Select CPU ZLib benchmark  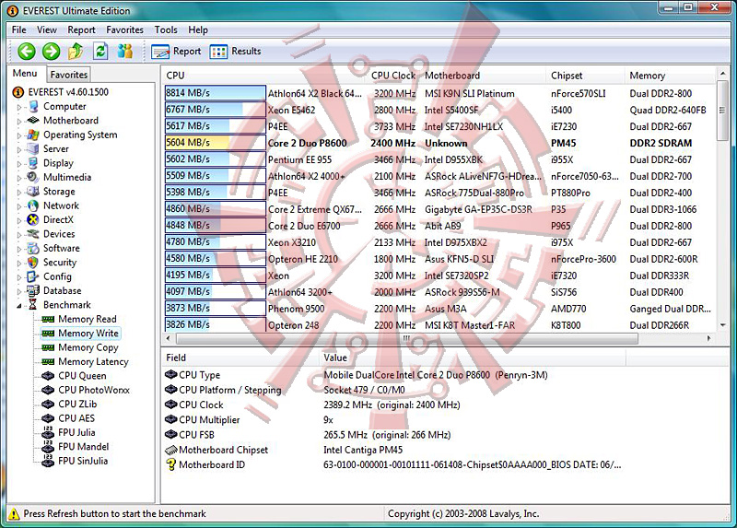tap(77, 404)
